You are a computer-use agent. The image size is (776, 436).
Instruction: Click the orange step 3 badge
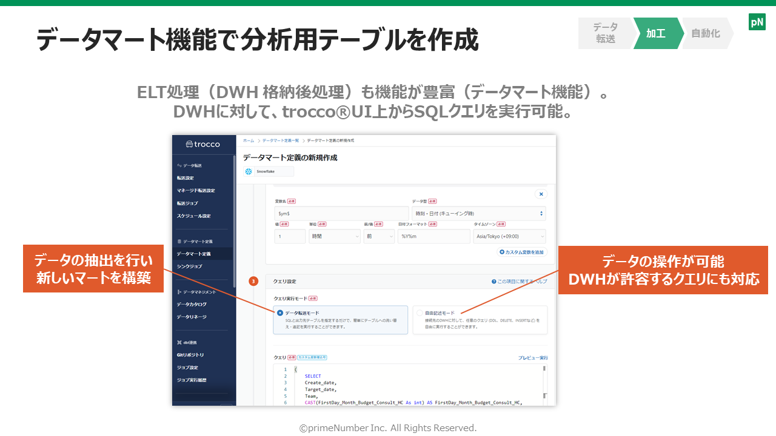click(253, 282)
